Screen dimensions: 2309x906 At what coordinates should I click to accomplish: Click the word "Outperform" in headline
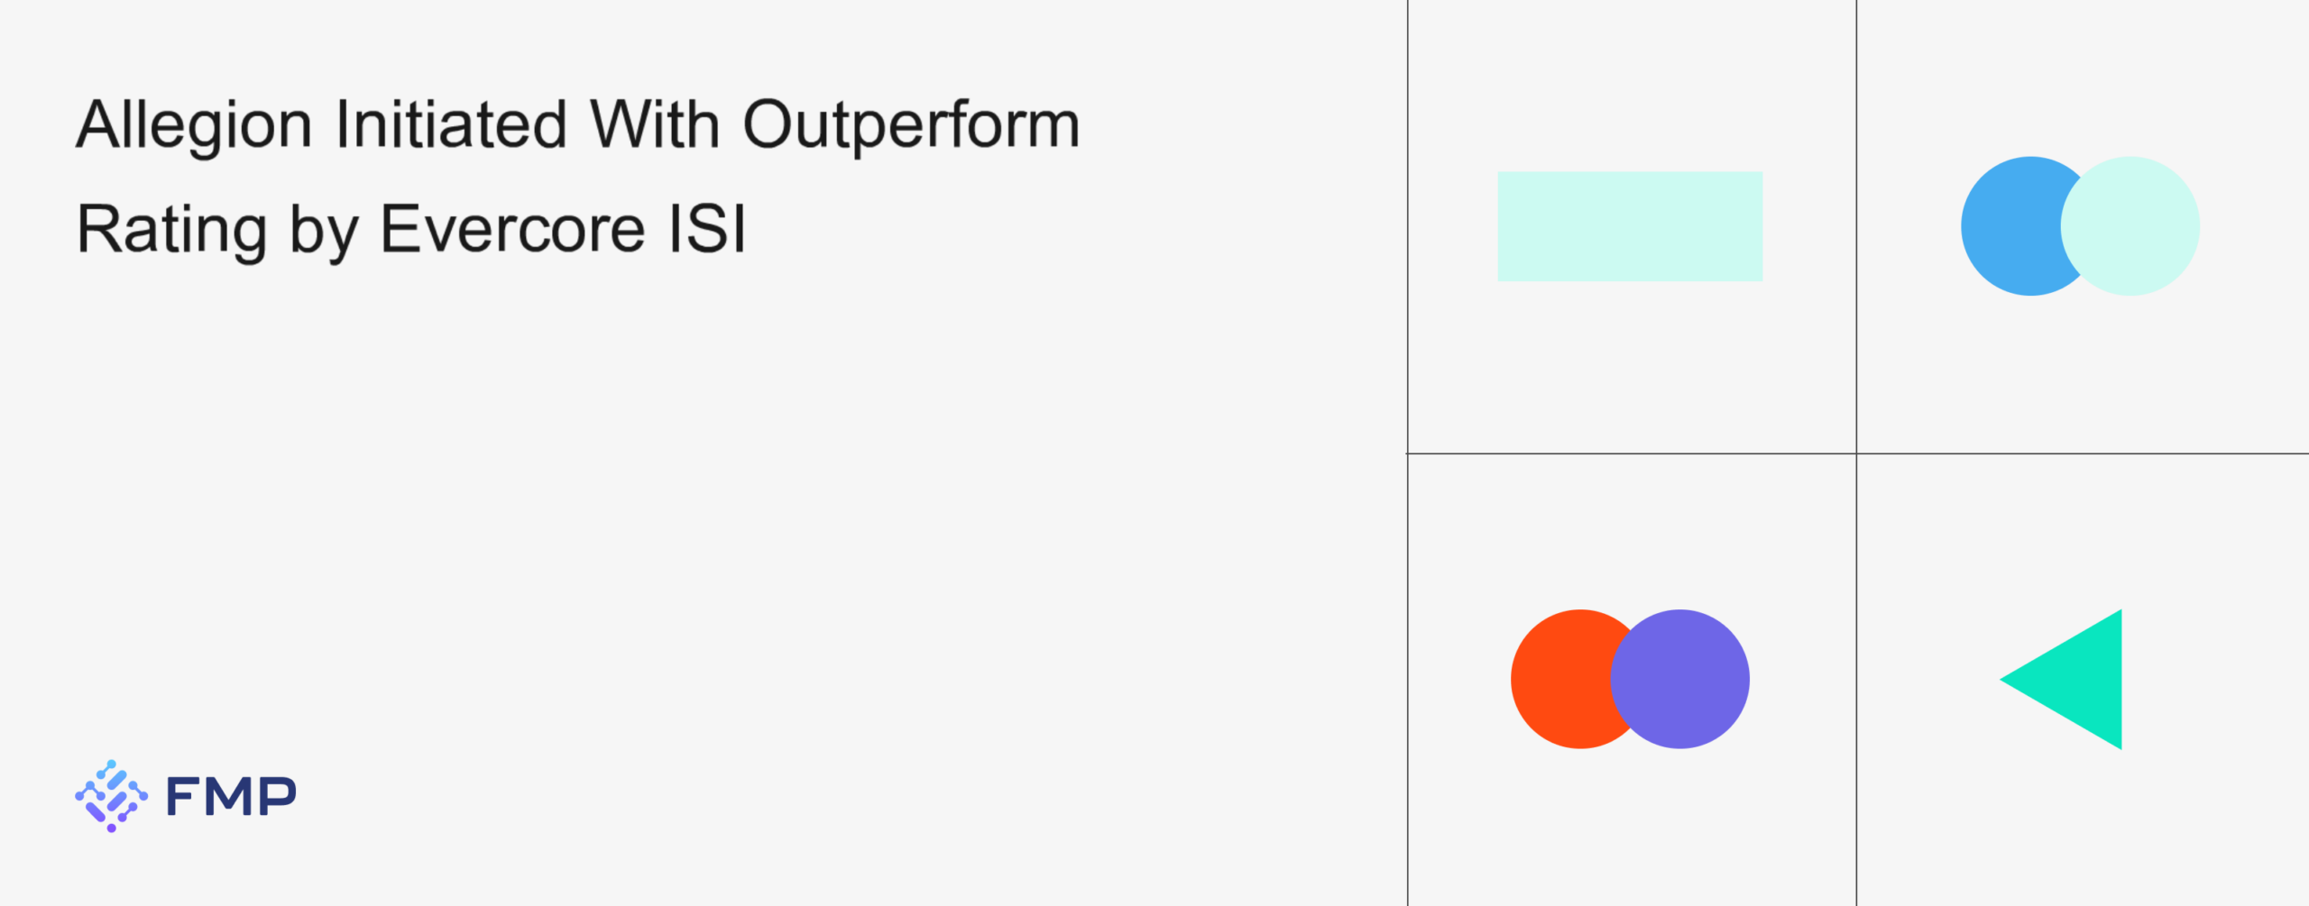pyautogui.click(x=911, y=124)
